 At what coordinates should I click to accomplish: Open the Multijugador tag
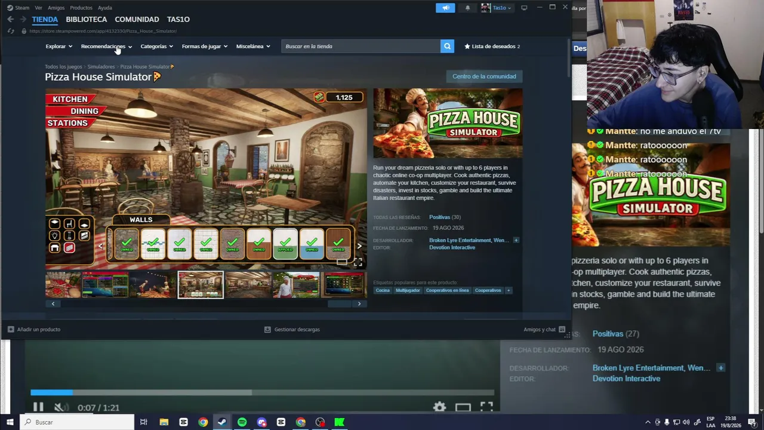tap(408, 290)
